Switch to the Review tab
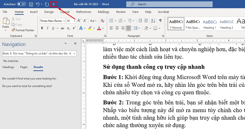245x129 pixels. [121, 12]
